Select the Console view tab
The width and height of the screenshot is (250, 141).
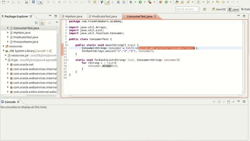10,102
